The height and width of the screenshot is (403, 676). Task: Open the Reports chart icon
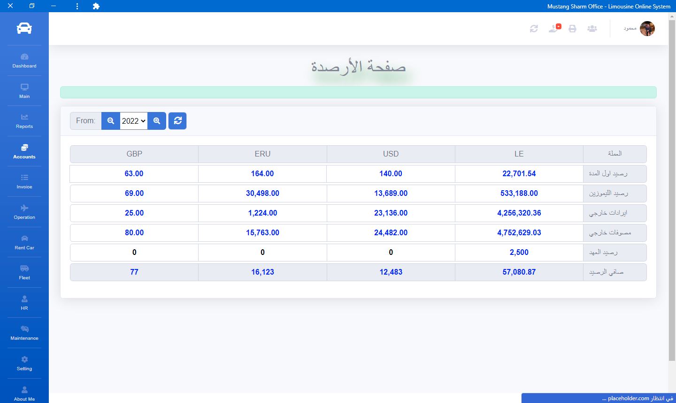click(24, 117)
